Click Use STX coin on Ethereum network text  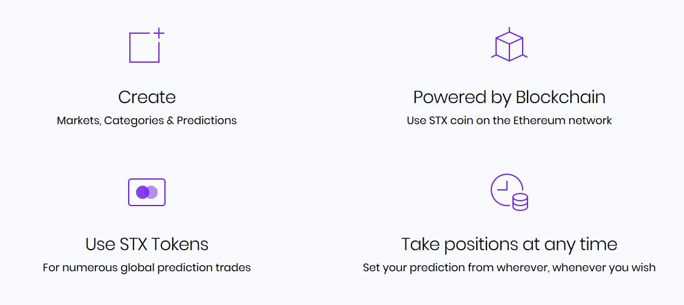pyautogui.click(x=509, y=121)
